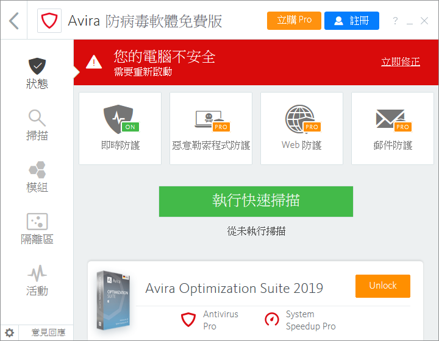Click the 立購 Pro button
Image resolution: width=439 pixels, height=341 pixels.
click(294, 21)
